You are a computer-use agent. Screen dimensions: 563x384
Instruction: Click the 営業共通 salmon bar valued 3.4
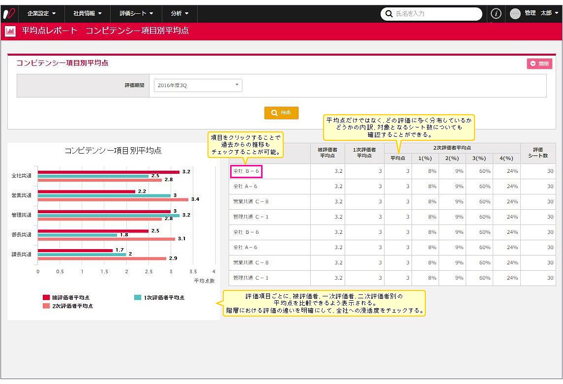point(113,199)
